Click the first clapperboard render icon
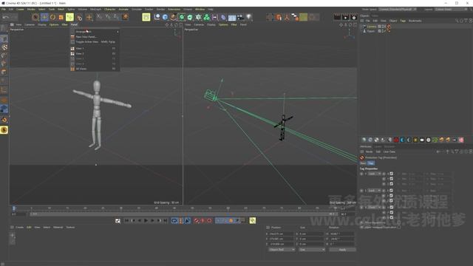 coord(337,17)
